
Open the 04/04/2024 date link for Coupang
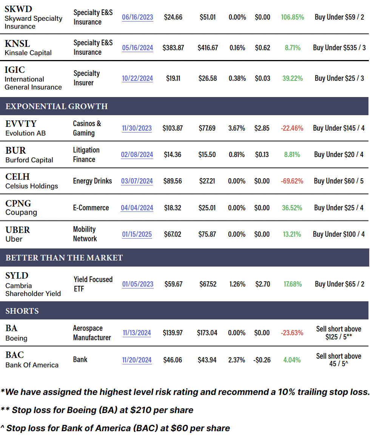click(x=137, y=208)
